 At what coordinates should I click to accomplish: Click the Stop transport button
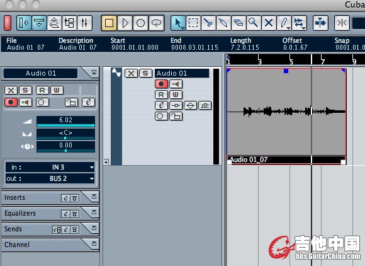[x=109, y=23]
